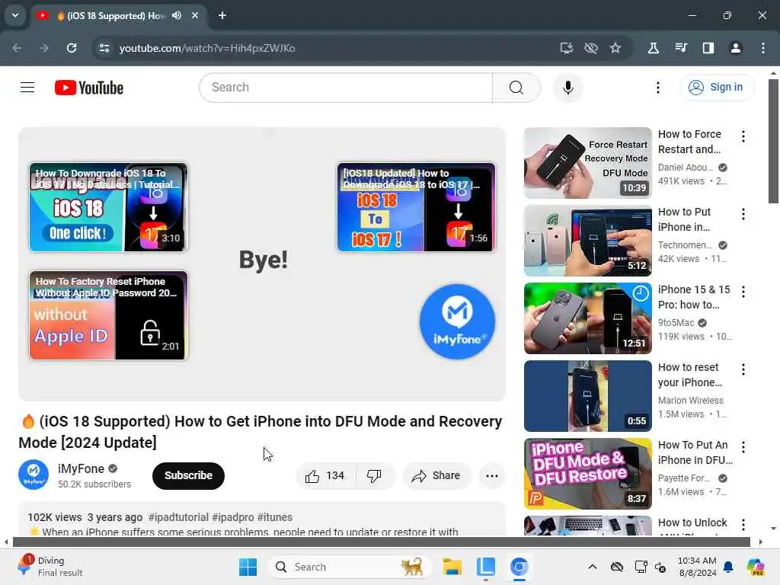Open YouTube settings three-dot menu
The height and width of the screenshot is (585, 780).
(657, 88)
